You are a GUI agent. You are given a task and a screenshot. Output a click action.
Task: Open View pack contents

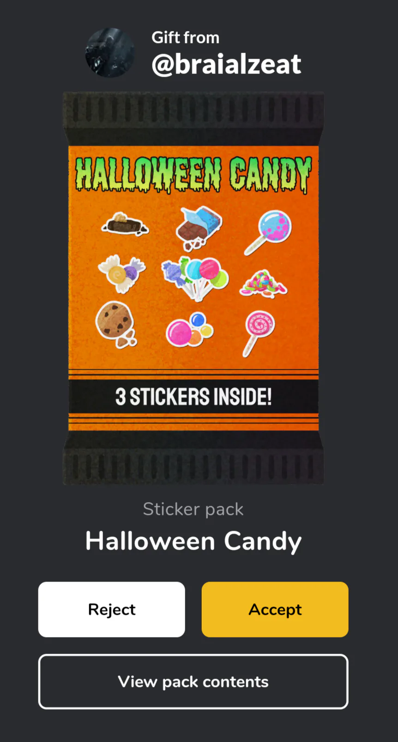[x=193, y=681]
